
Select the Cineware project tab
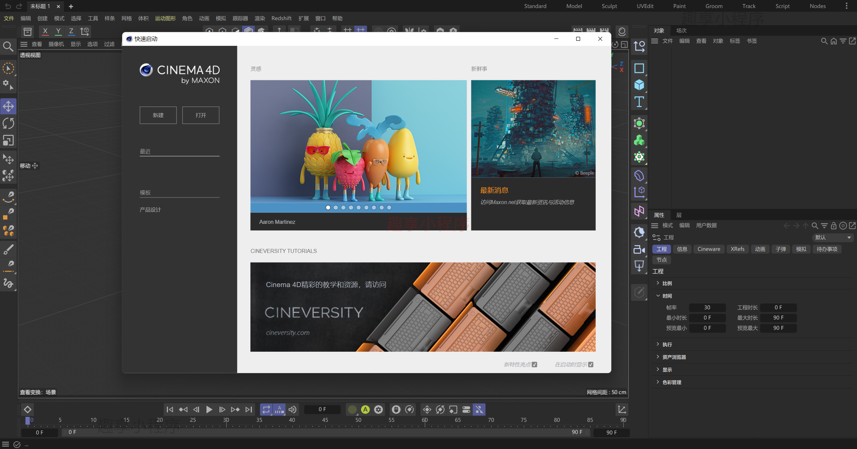(709, 249)
